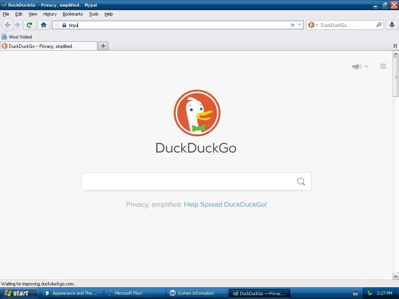Switch to Appearance and Themes taskbar window
This screenshot has width=399, height=299.
(72, 293)
